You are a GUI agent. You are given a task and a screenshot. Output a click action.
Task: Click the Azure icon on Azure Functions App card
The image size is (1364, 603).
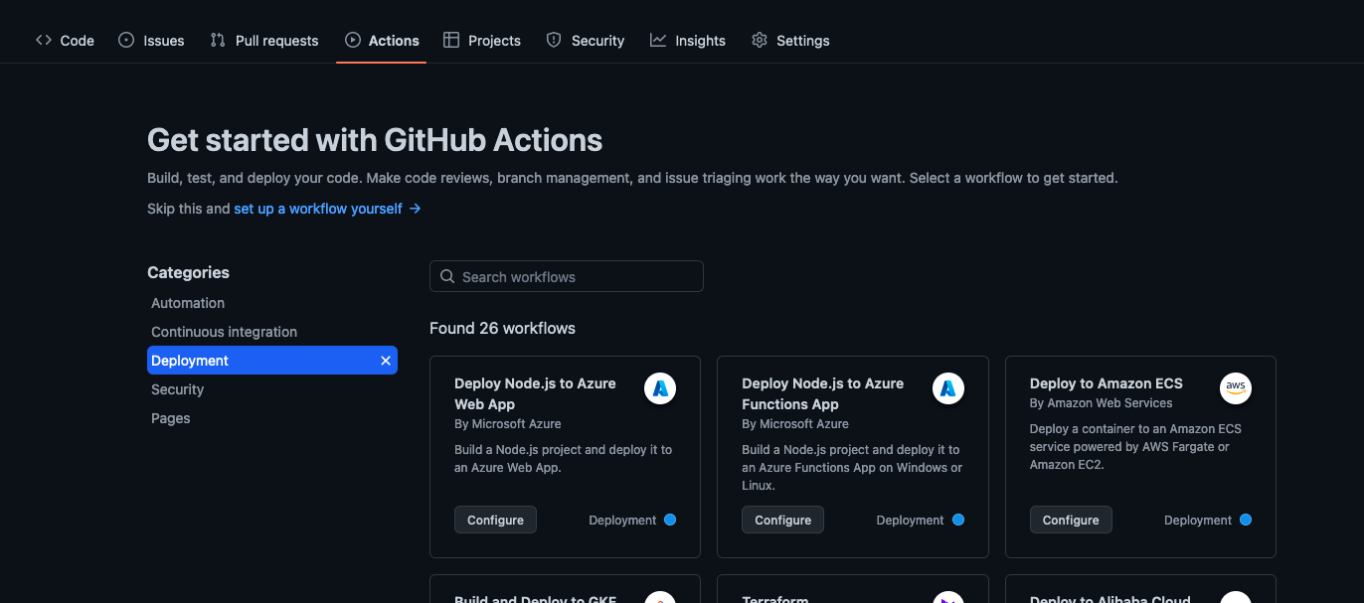point(947,388)
